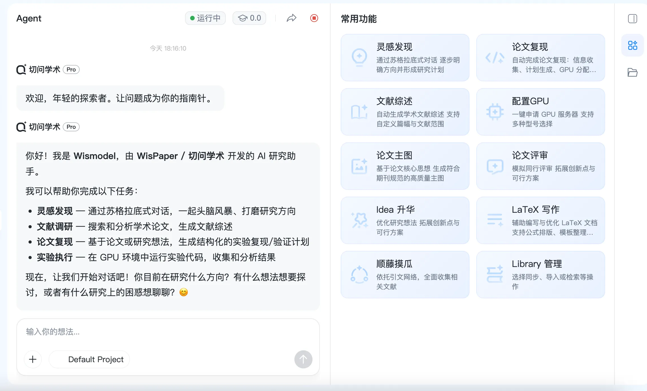Click 自动生成学术文献综述 description text
The height and width of the screenshot is (391, 647).
pos(418,119)
